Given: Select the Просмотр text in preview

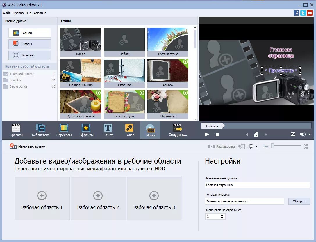Looking at the screenshot, I should tap(281, 70).
